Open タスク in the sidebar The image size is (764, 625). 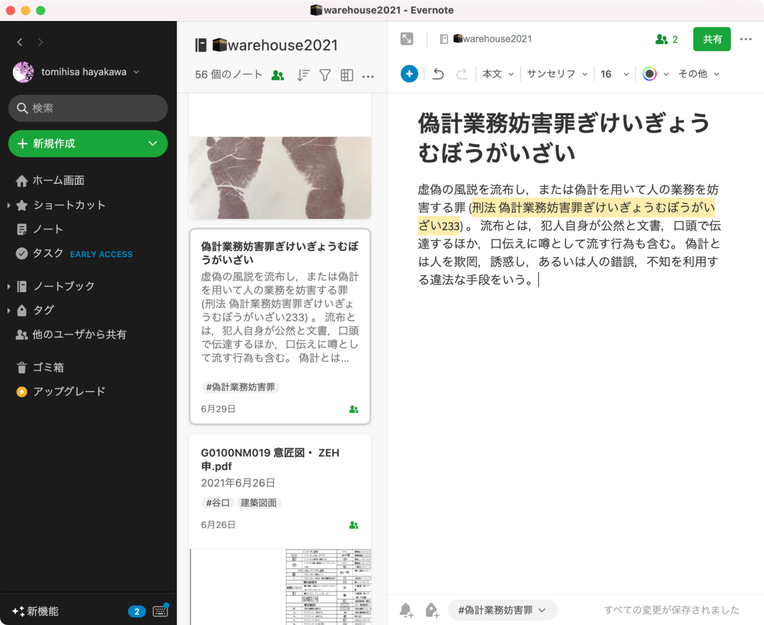click(x=39, y=253)
